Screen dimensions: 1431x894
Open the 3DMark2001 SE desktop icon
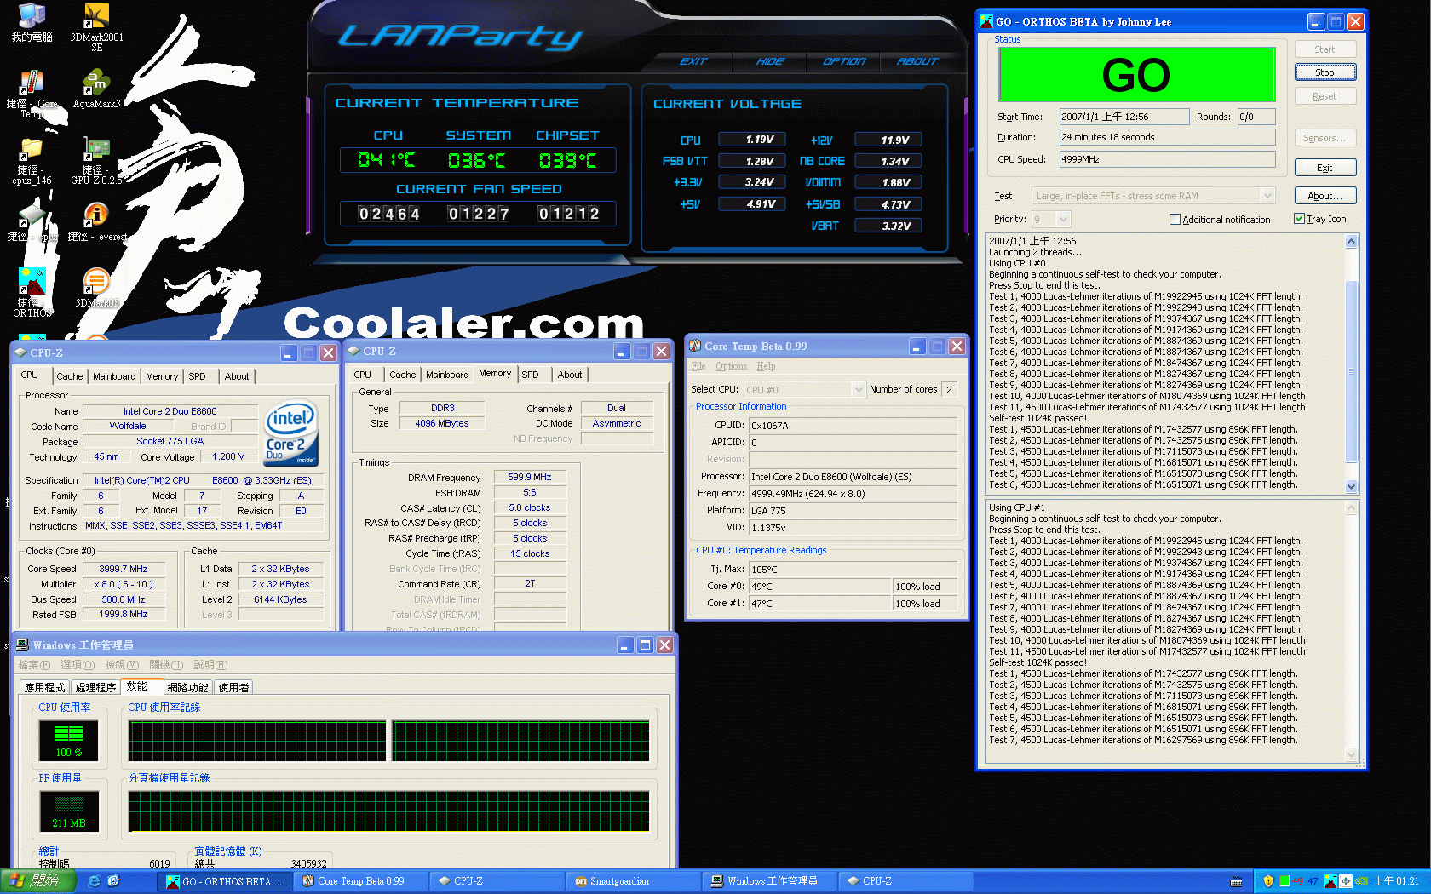(x=96, y=28)
